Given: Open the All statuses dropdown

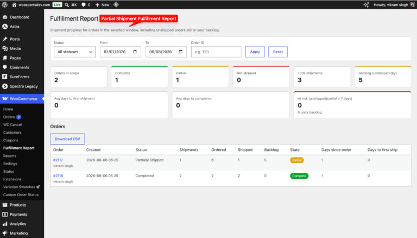Looking at the screenshot, I should [74, 52].
